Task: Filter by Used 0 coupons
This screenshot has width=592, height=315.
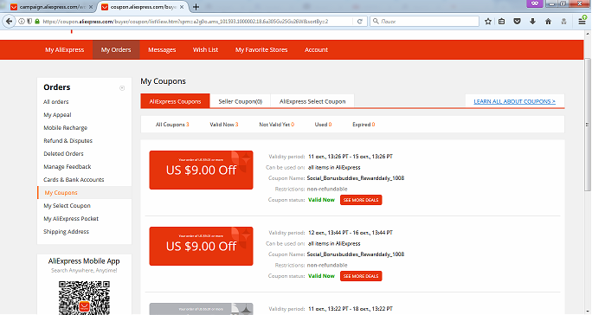Action: 323,125
